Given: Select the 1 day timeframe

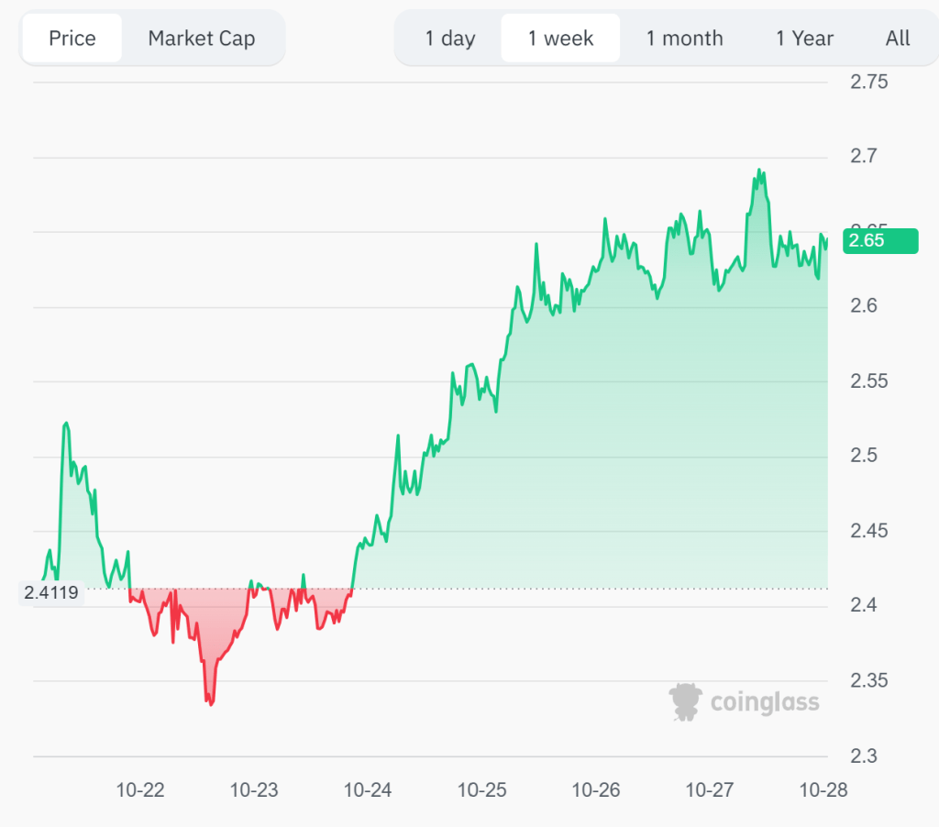Looking at the screenshot, I should [x=448, y=38].
